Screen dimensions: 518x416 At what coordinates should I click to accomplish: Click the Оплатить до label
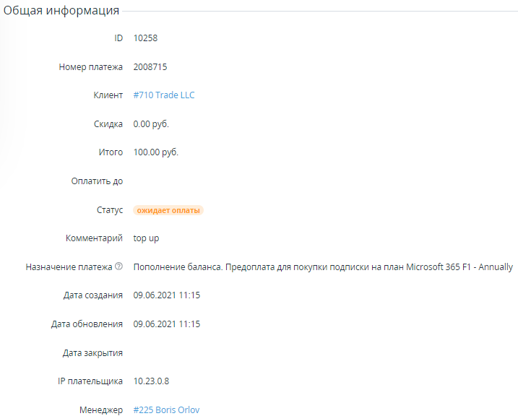point(97,181)
